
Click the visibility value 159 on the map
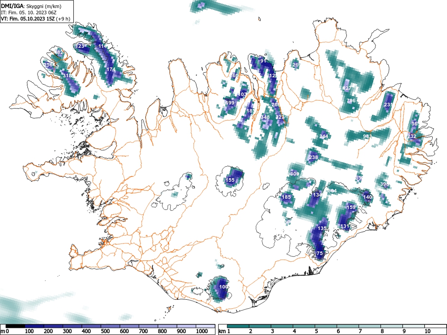[351, 207]
